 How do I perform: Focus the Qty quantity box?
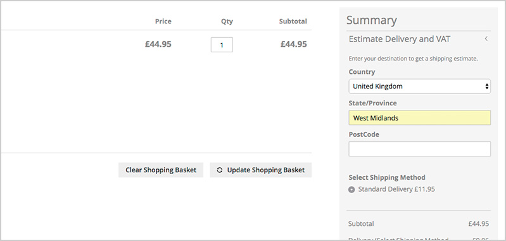click(x=222, y=45)
